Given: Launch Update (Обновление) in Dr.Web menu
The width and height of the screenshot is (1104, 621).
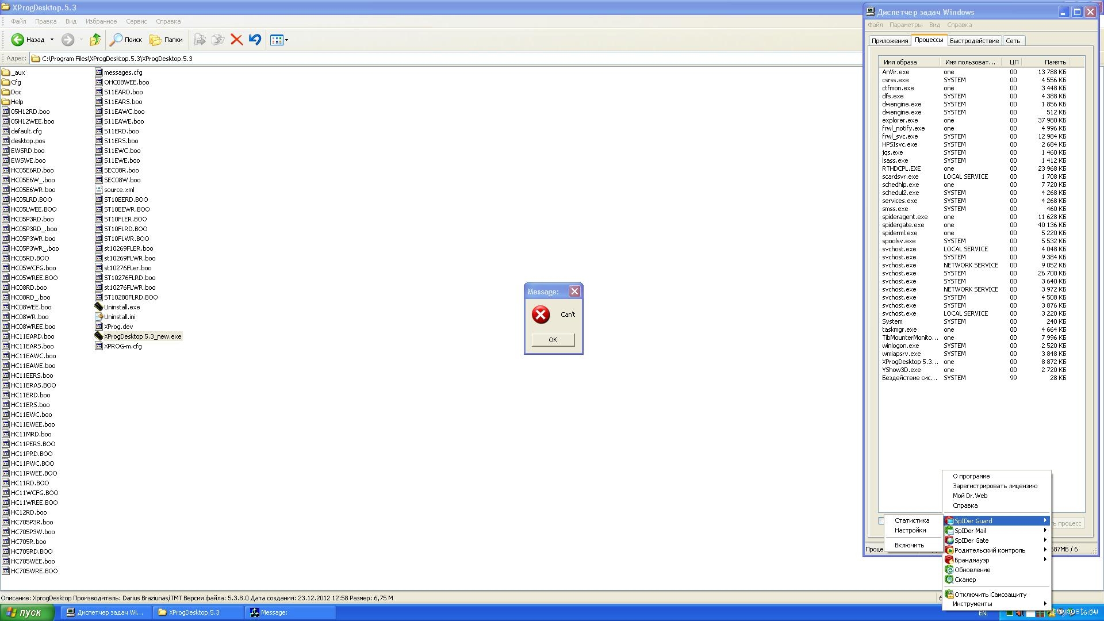Looking at the screenshot, I should pos(972,570).
